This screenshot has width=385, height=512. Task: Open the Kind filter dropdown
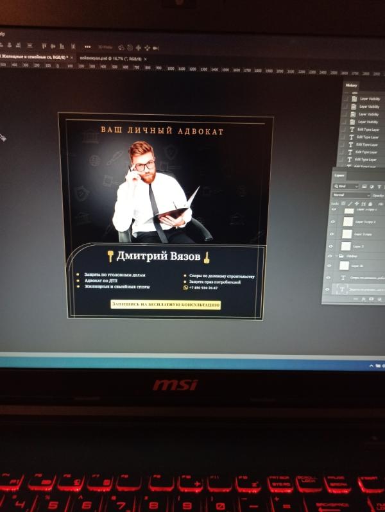click(346, 186)
